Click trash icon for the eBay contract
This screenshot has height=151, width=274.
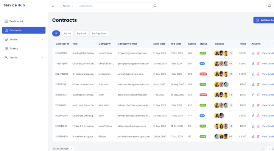258,95
